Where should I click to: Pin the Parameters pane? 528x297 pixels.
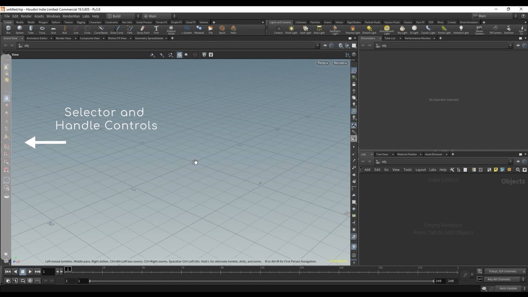[x=518, y=45]
